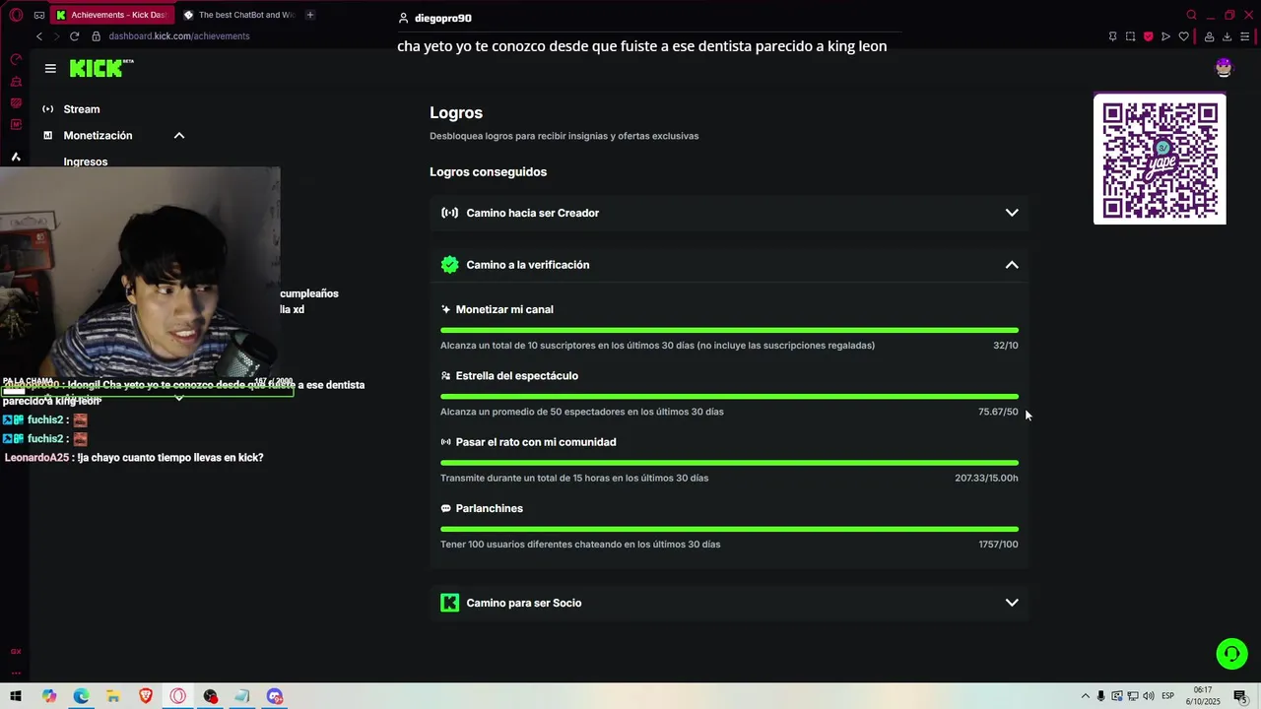Open the profile avatar menu
The height and width of the screenshot is (709, 1261).
coord(1224,68)
